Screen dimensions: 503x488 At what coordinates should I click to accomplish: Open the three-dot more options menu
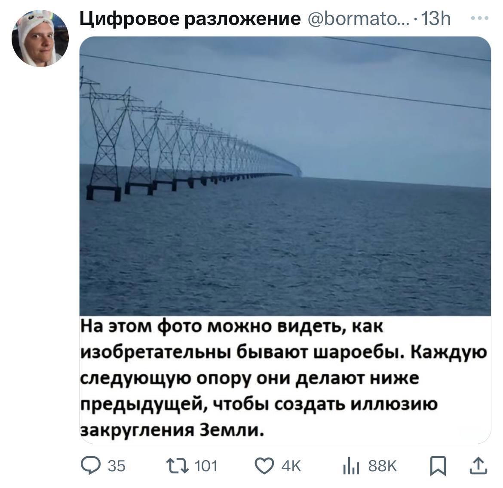pos(480,18)
